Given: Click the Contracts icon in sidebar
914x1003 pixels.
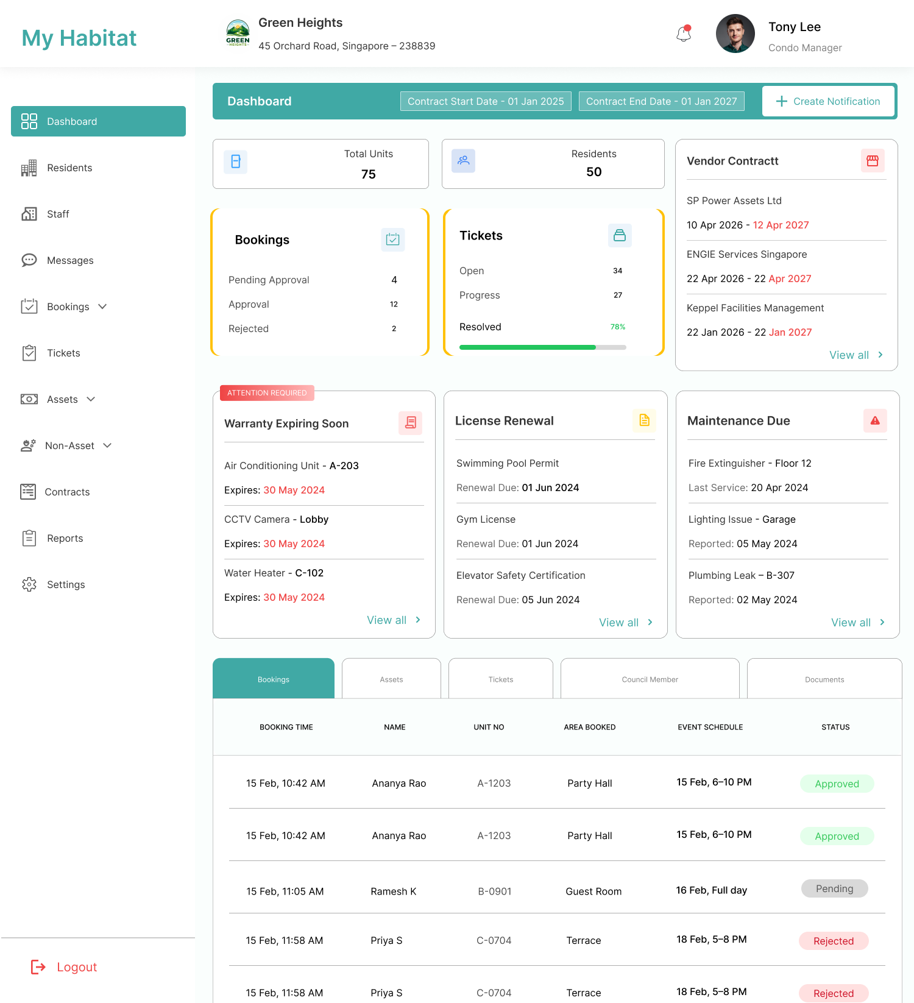Looking at the screenshot, I should click(28, 492).
